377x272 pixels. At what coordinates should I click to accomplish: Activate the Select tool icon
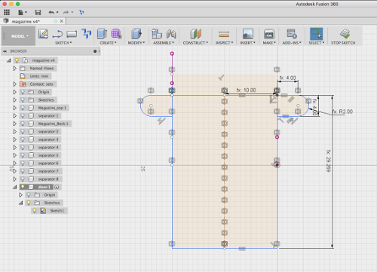(316, 34)
